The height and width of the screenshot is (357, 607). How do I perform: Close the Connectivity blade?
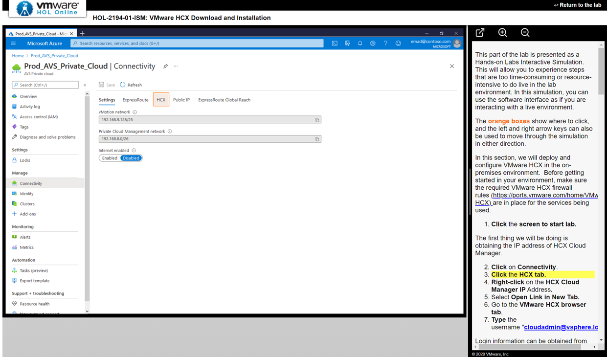(x=452, y=66)
